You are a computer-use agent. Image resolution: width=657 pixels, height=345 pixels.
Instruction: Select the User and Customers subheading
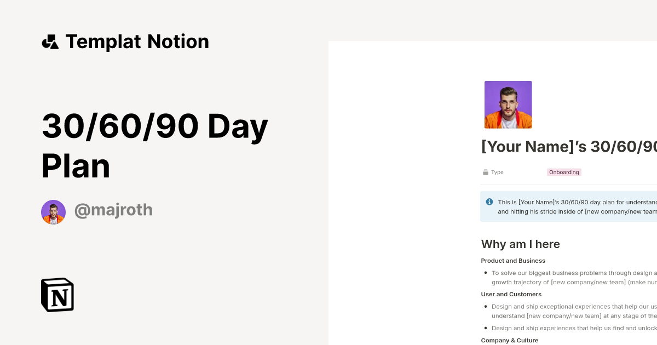511,294
